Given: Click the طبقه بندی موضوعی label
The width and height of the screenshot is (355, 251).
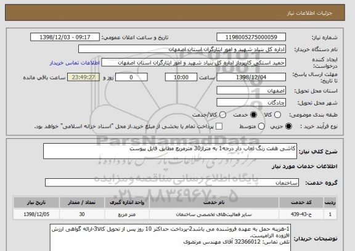Looking at the screenshot, I should coord(313,115).
